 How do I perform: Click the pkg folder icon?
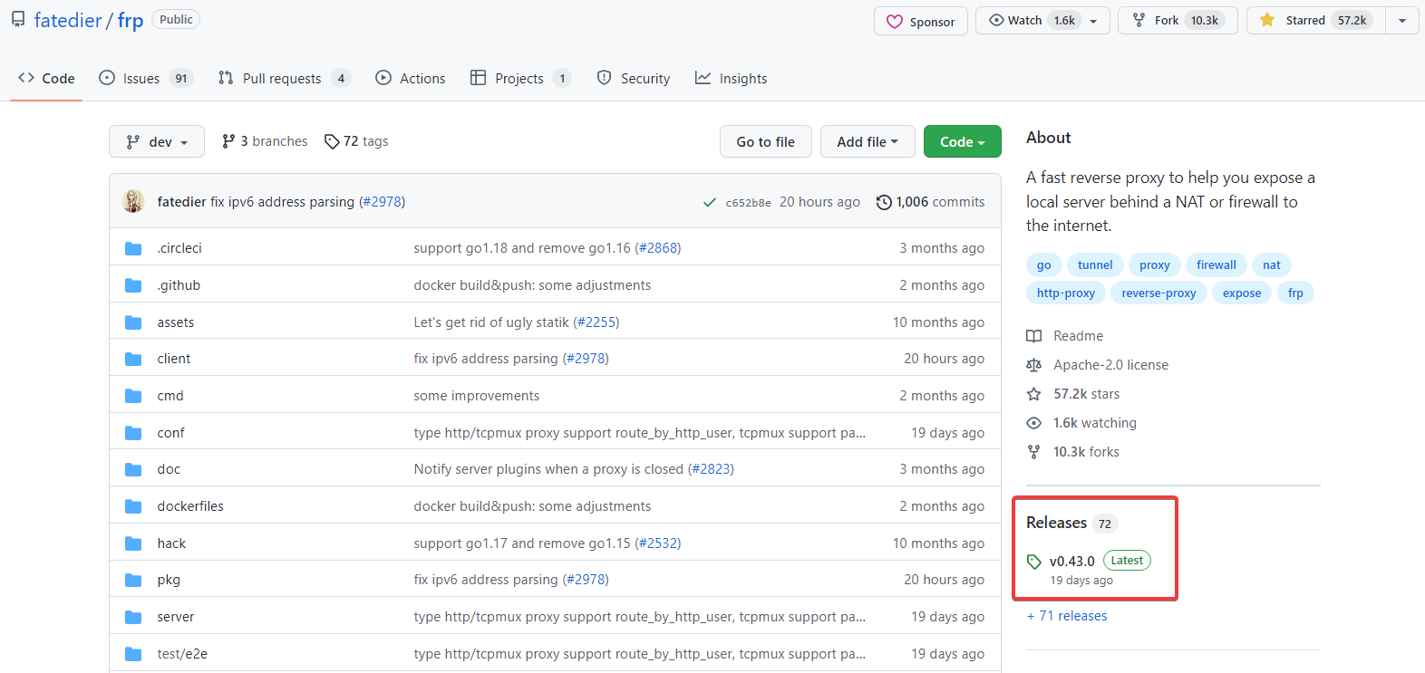[133, 580]
